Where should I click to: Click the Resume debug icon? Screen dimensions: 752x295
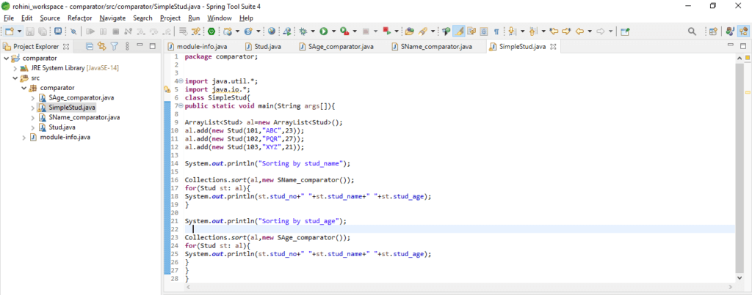[90, 31]
